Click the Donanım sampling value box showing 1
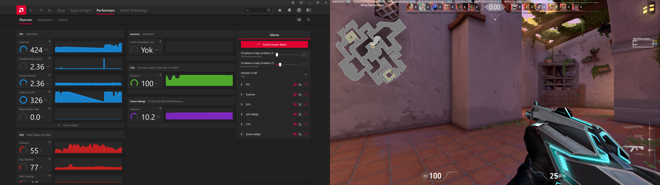Image resolution: width=660 pixels, height=185 pixels. click(304, 65)
